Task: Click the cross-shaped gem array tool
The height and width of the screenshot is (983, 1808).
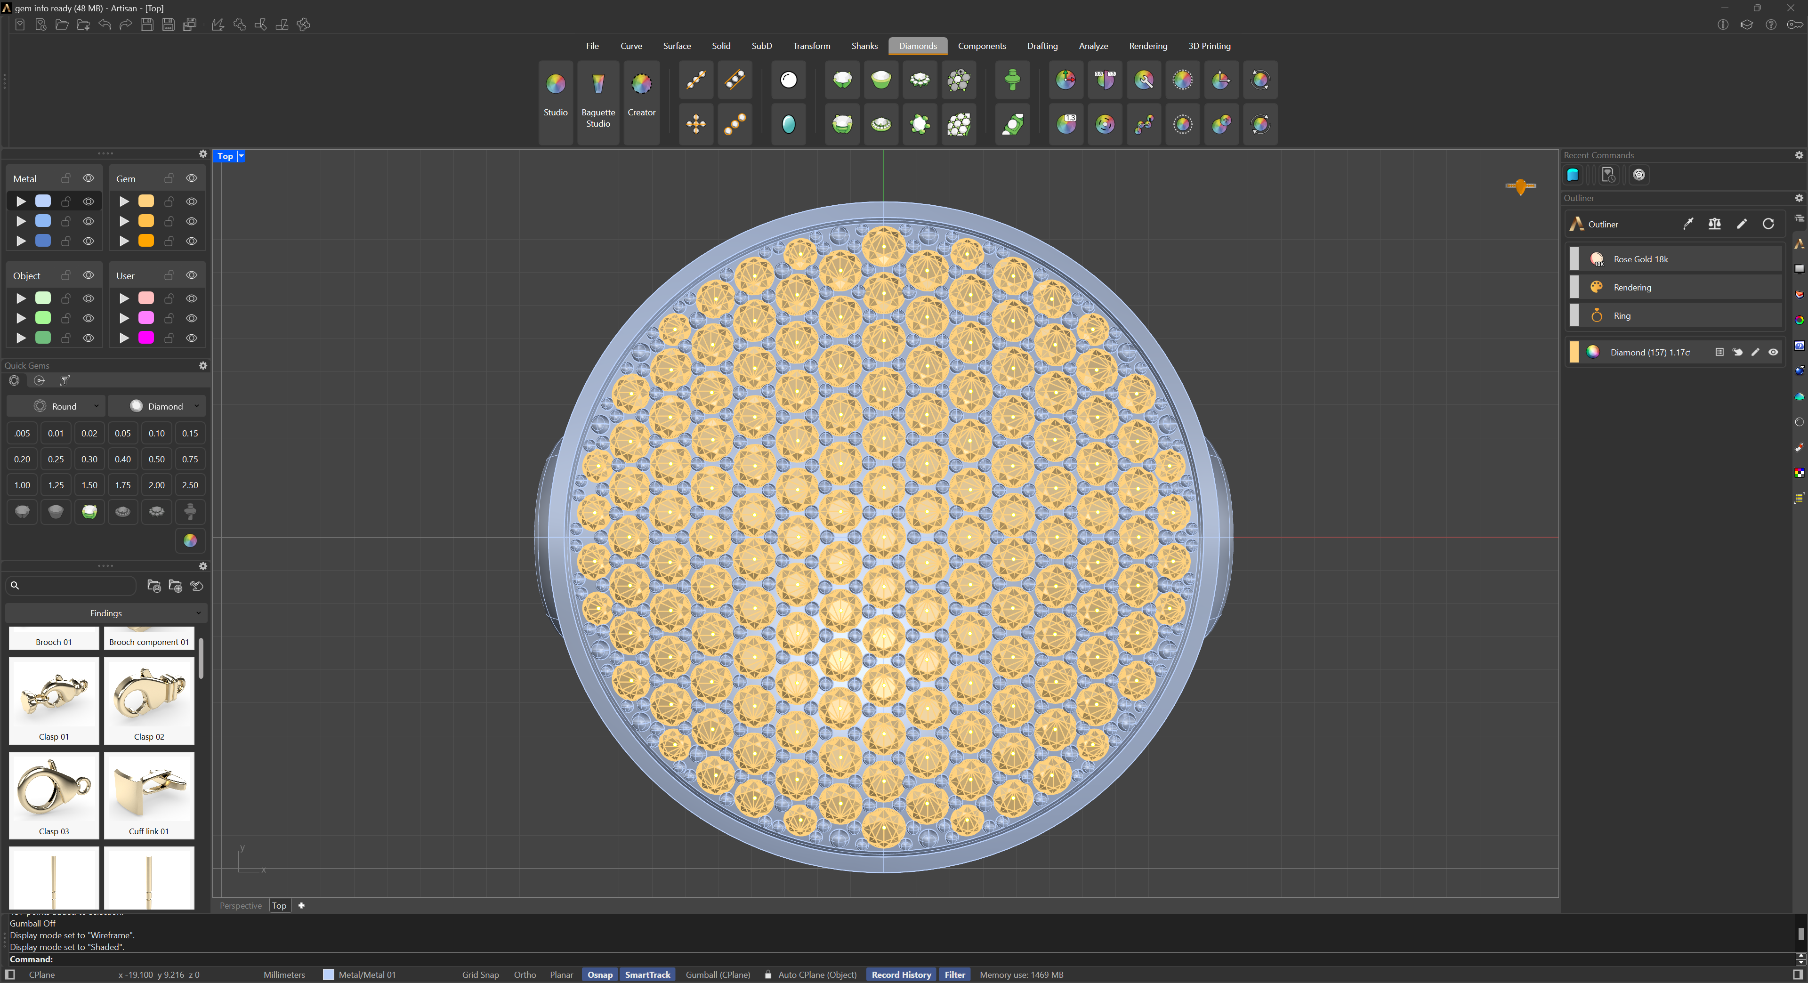Action: [x=695, y=124]
